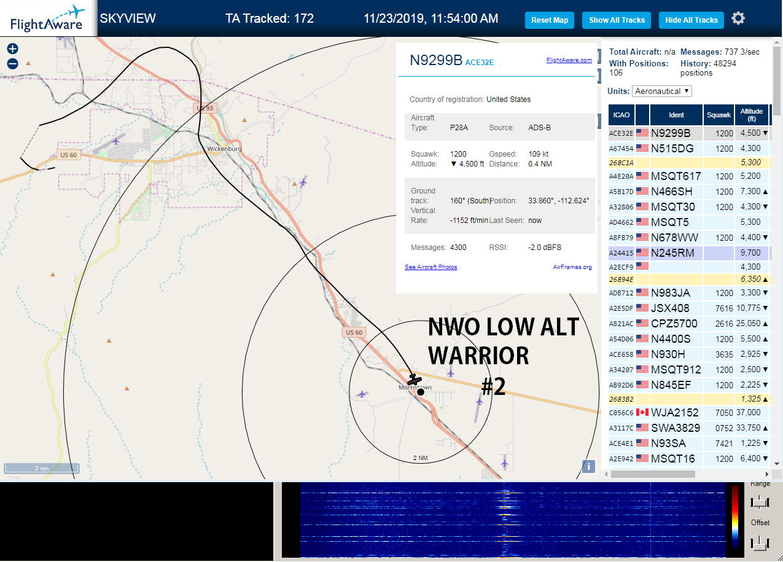Select the N9299B row in the aircraft table
This screenshot has width=783, height=562.
pyautogui.click(x=690, y=133)
